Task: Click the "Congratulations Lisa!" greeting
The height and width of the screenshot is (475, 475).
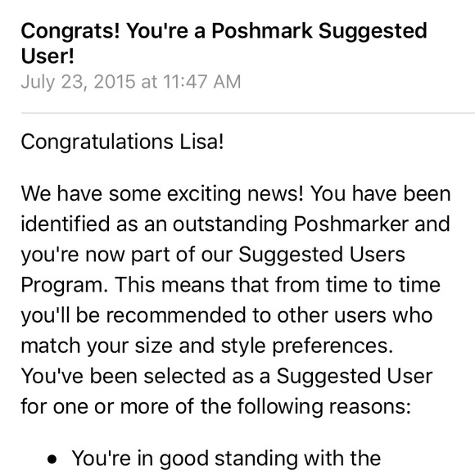Action: 122,142
